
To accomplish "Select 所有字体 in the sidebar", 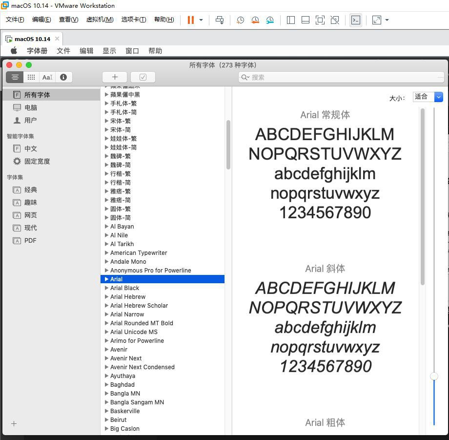I will [51, 95].
